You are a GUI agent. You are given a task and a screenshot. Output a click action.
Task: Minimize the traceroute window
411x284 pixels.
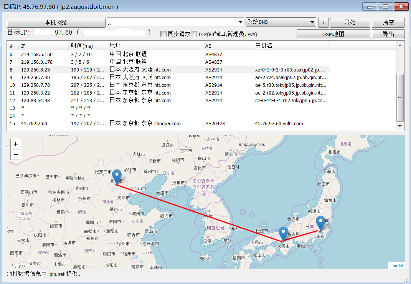pyautogui.click(x=370, y=7)
